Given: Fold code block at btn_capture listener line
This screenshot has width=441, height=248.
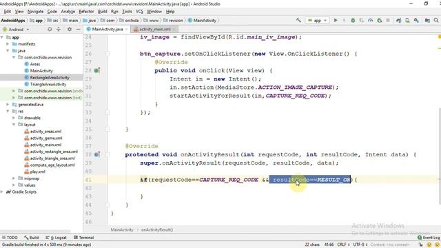Looking at the screenshot, I should 107,54.
